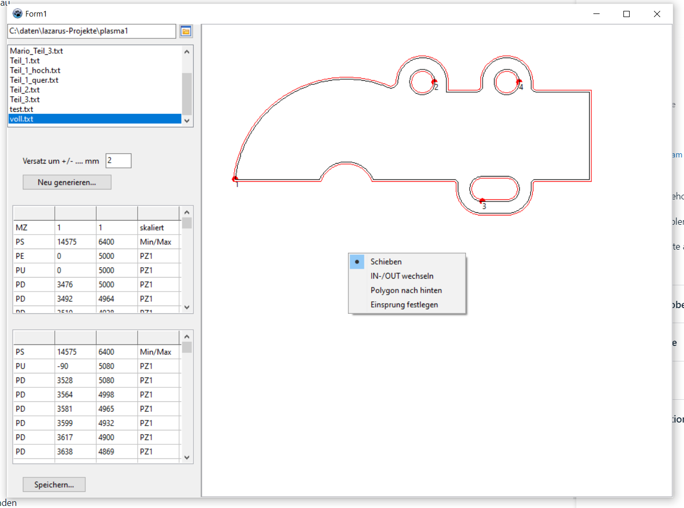This screenshot has width=684, height=508.
Task: Select Teil_2.txt in file list
Action: coord(95,90)
